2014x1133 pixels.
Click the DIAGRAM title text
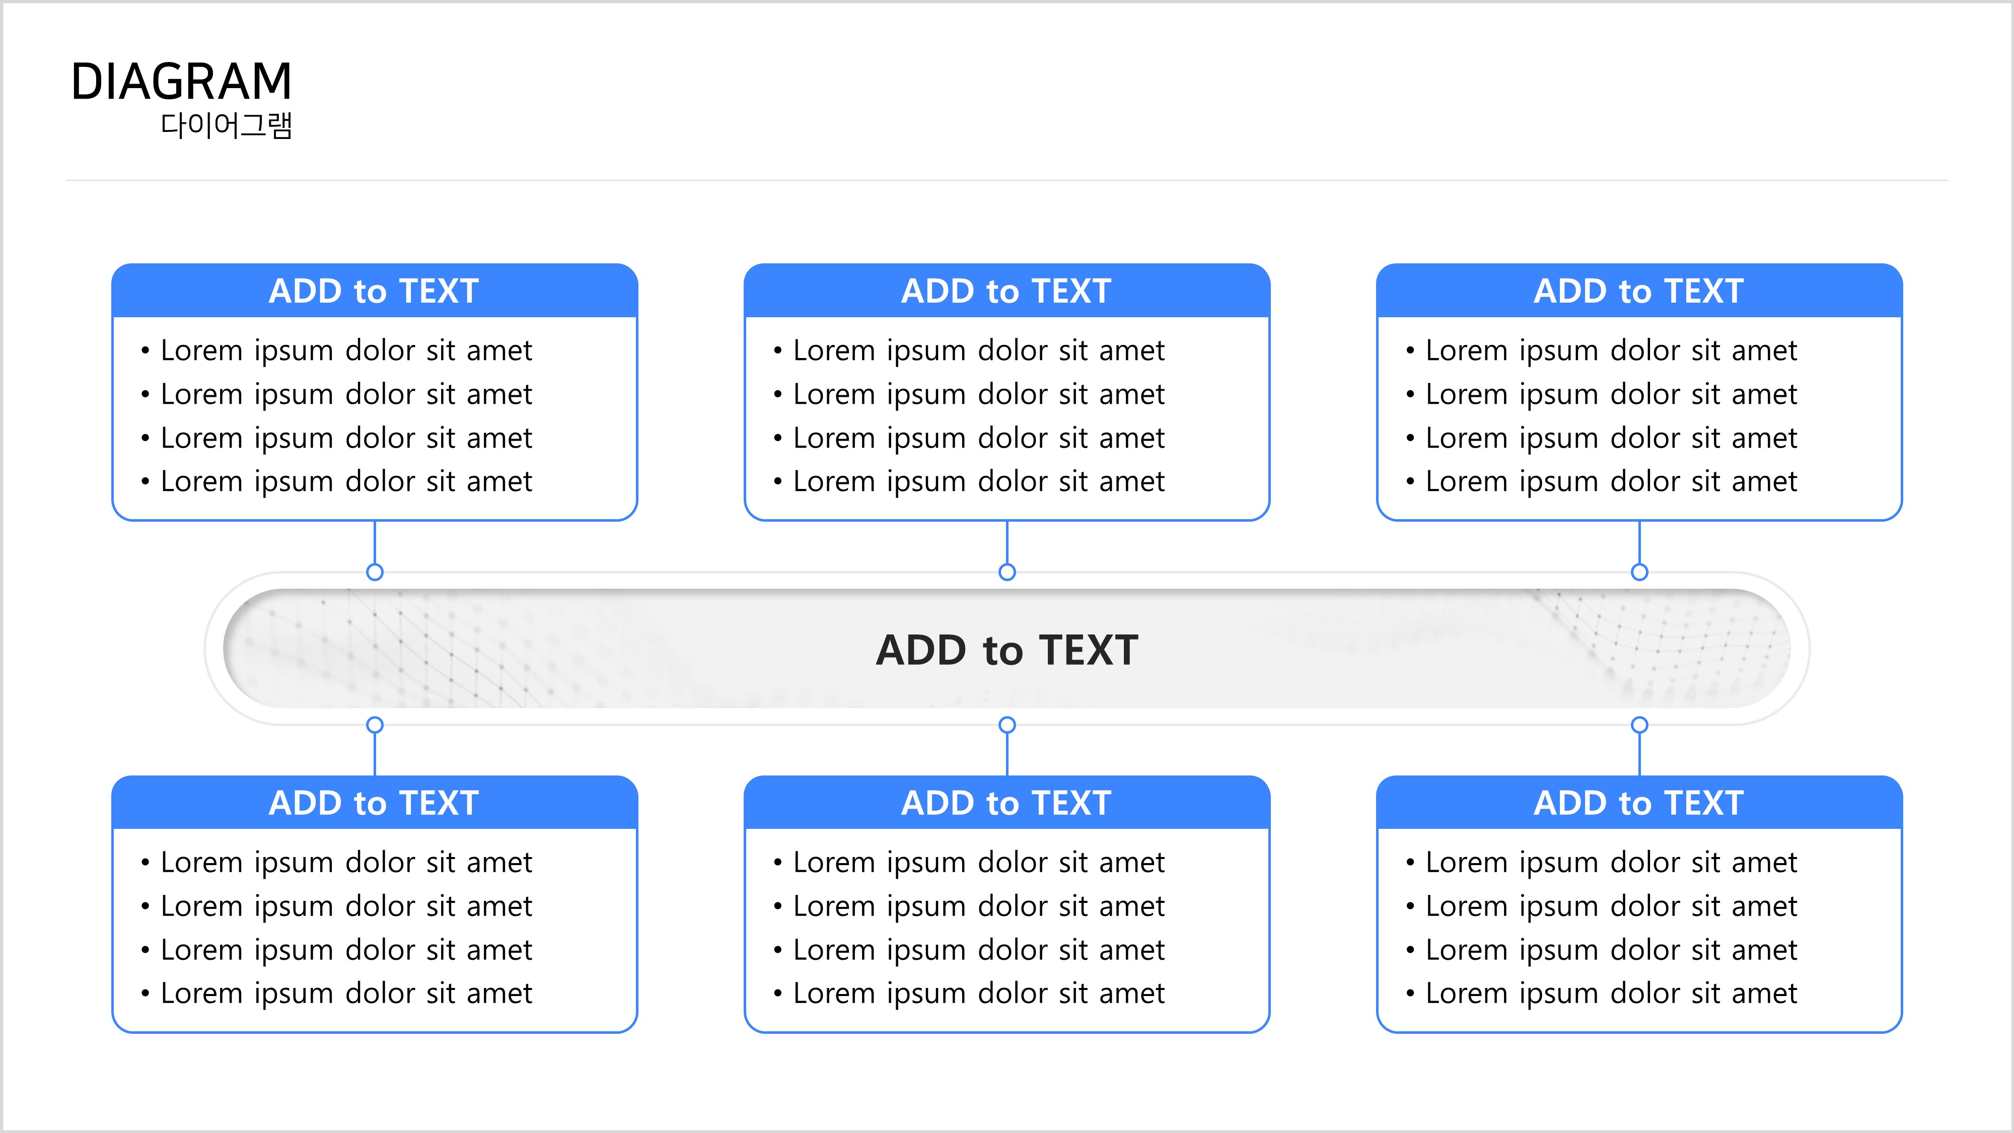[x=181, y=81]
